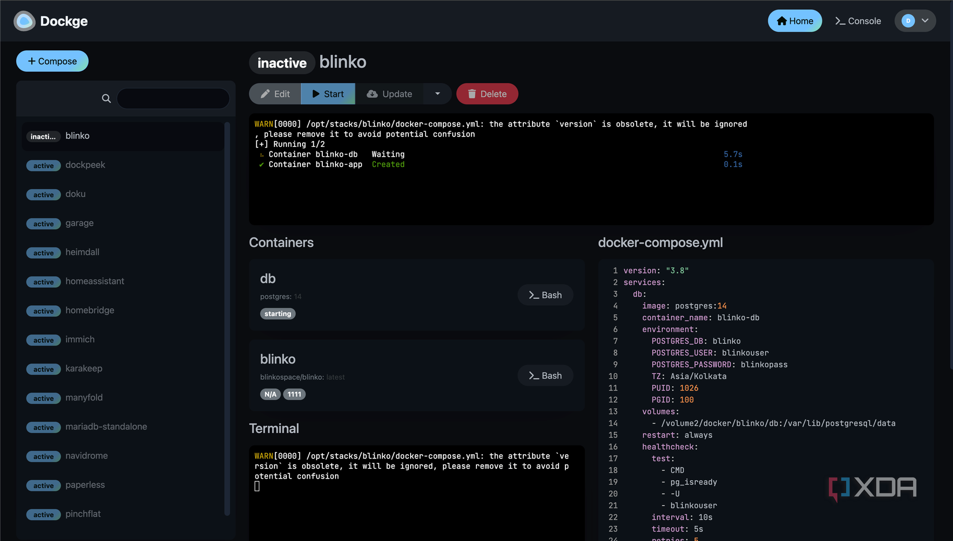Click the volumes path line in compose
Screen dimensions: 953x541
774,424
